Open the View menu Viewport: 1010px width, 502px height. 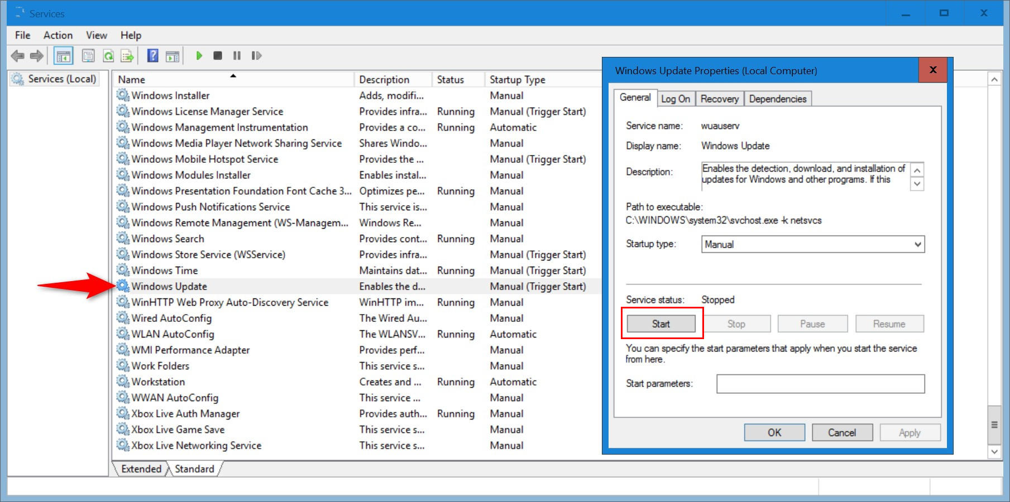(x=97, y=35)
